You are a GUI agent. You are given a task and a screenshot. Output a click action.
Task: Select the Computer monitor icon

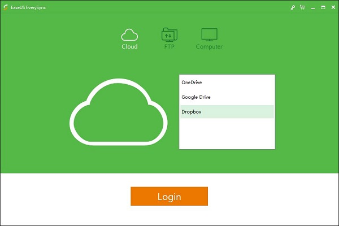pos(209,34)
